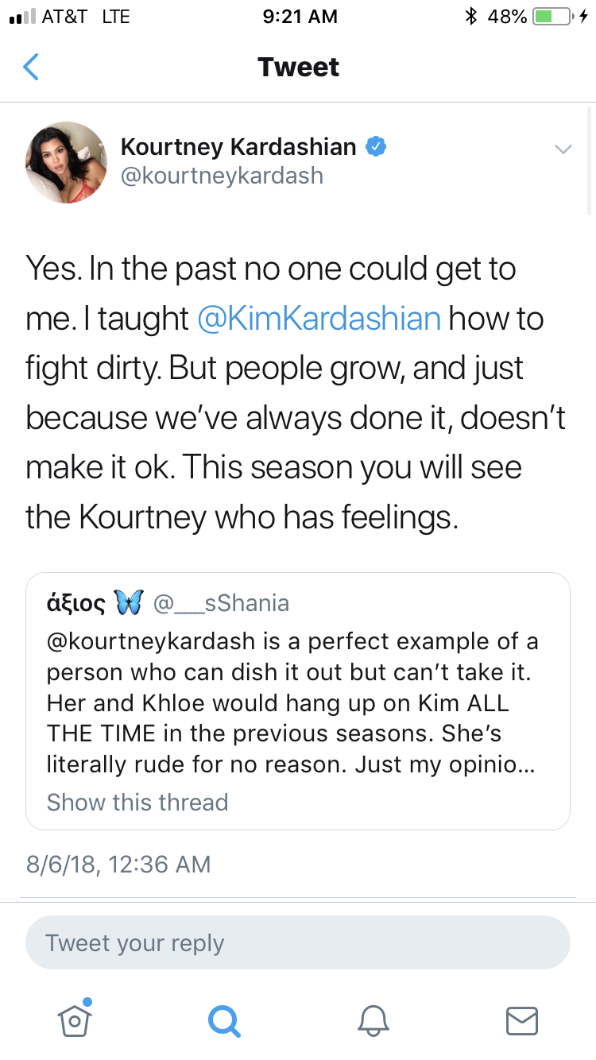Expand the tweet options chevron

point(563,149)
